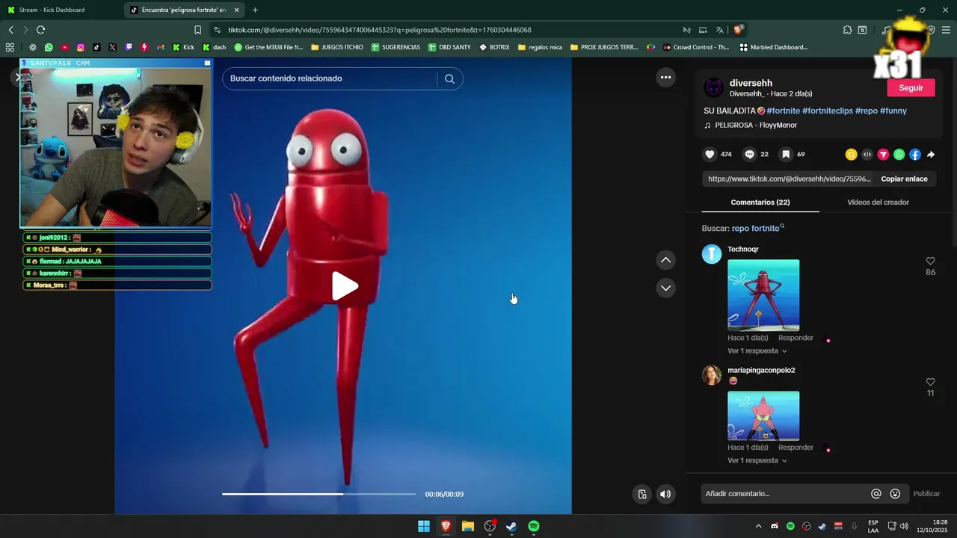
Task: Click the picture-in-picture miniplayer icon
Action: [x=641, y=494]
